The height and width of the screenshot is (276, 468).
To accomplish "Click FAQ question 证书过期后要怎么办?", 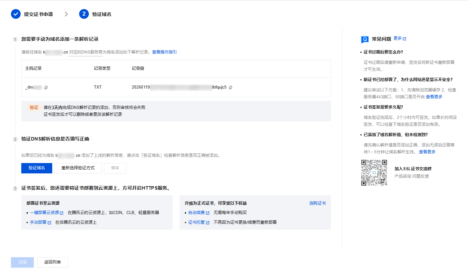I will (x=383, y=52).
